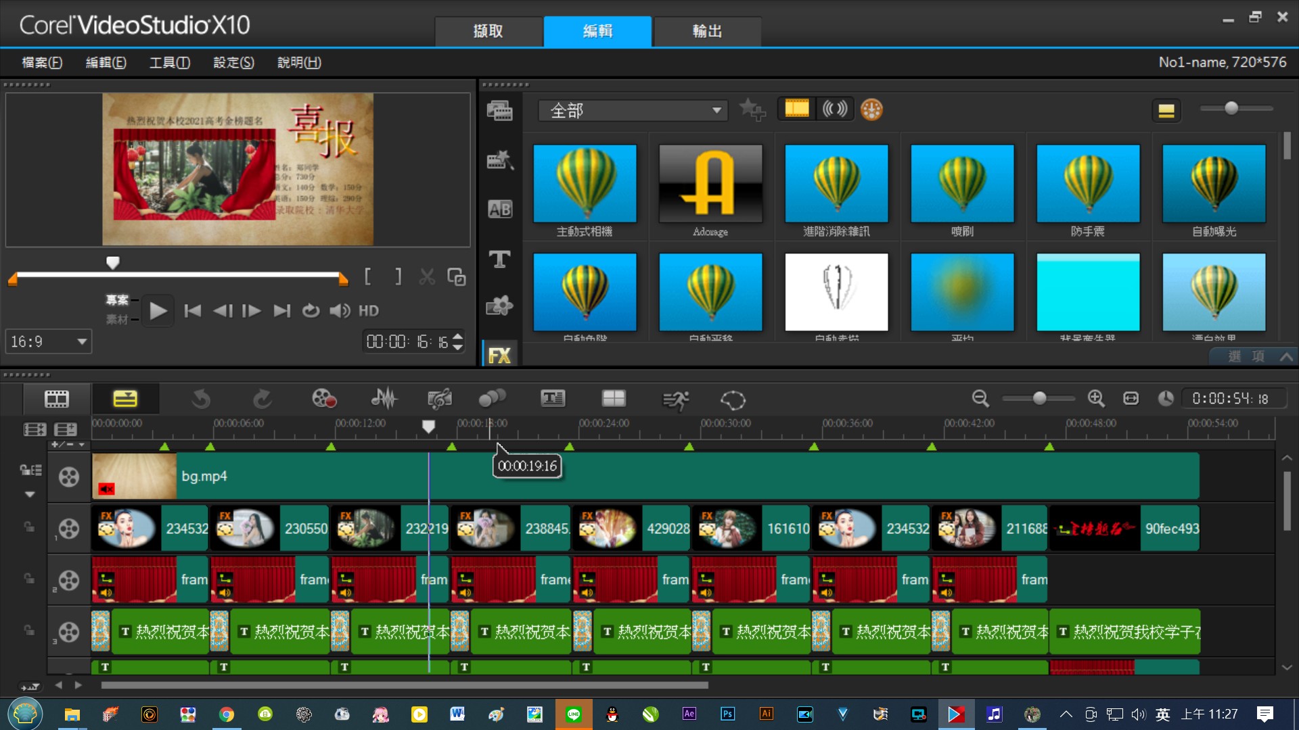Open the Time Remapping runner icon

675,400
